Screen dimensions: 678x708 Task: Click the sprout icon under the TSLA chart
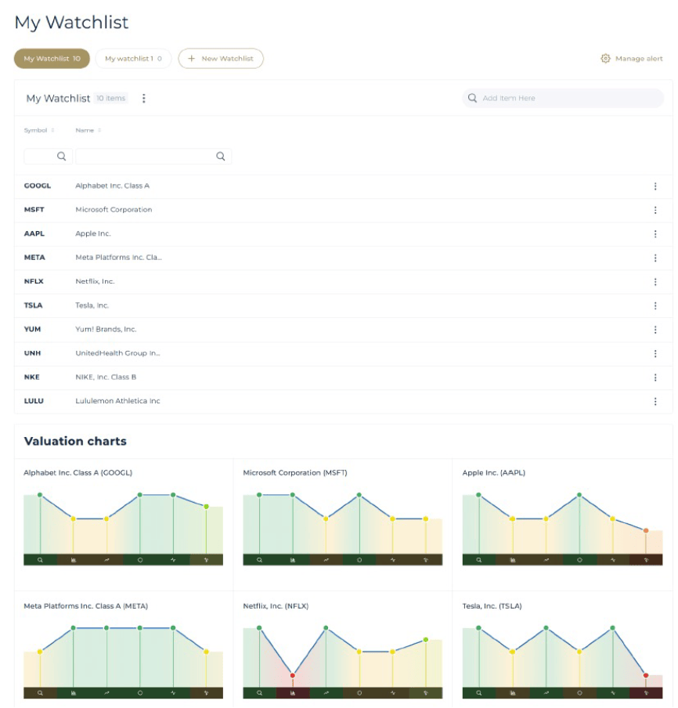(646, 692)
